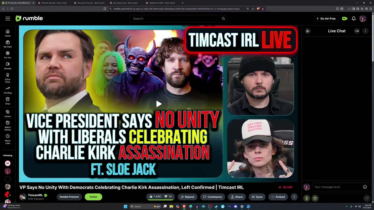The width and height of the screenshot is (374, 210).
Task: Open Brave main menu
Action: coord(370,9)
